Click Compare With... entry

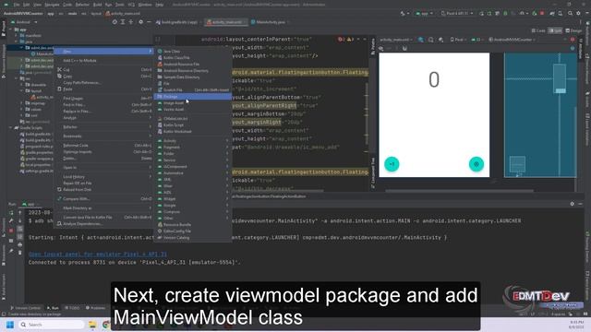(103, 199)
